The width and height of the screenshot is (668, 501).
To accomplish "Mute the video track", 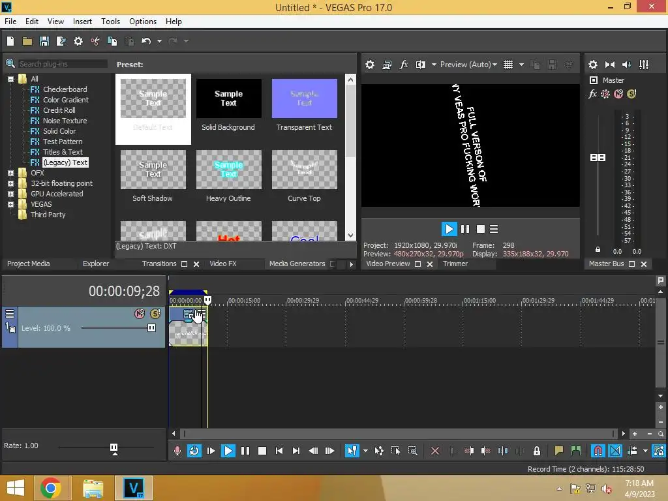I will tap(140, 314).
